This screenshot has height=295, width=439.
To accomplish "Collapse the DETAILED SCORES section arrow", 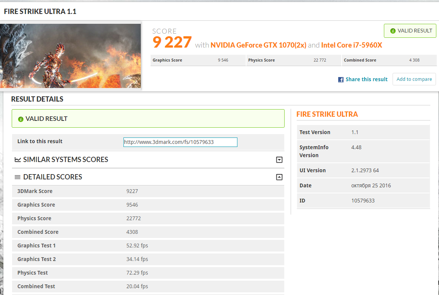I will click(279, 177).
